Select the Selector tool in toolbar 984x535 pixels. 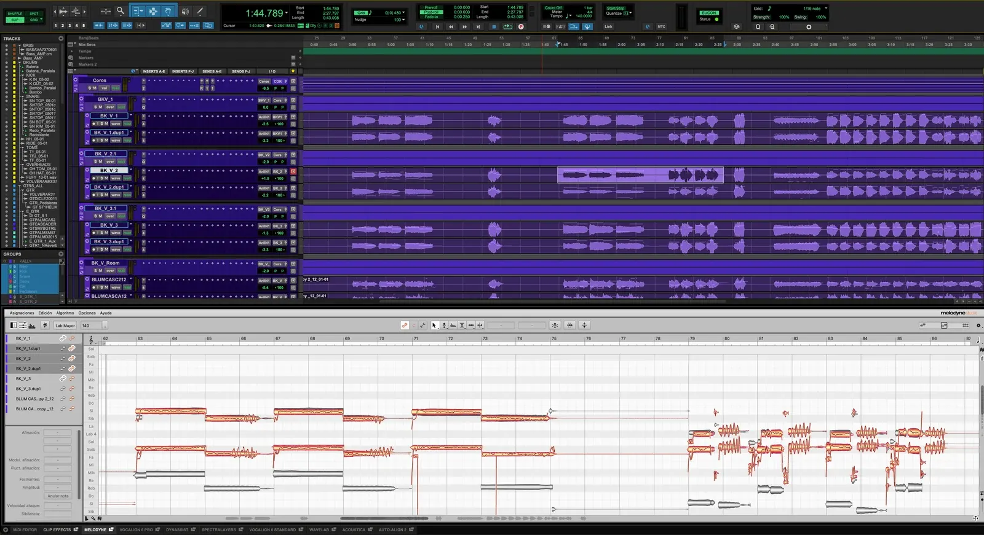coord(153,11)
